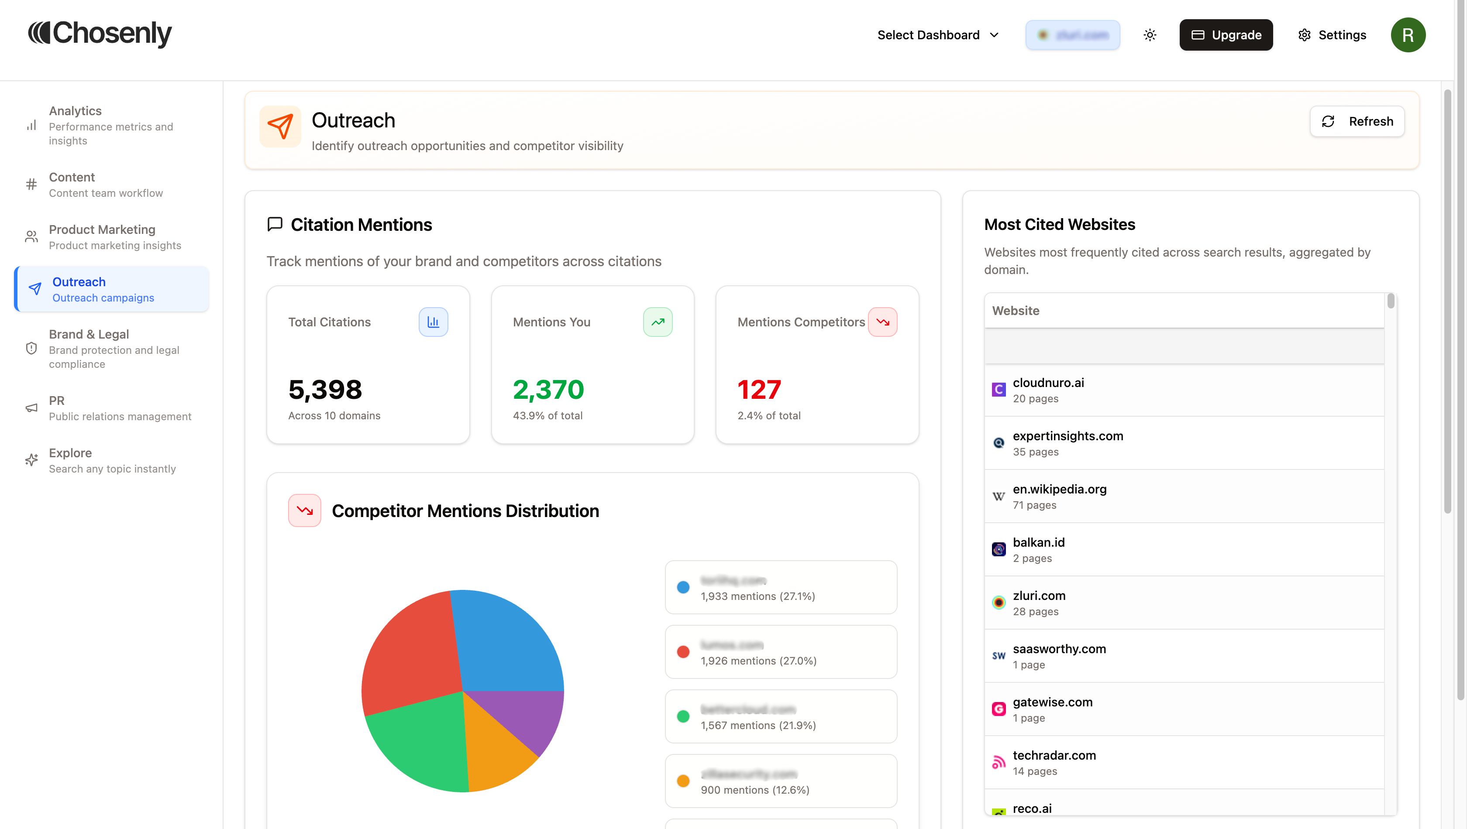Go to Analytics in the sidebar
This screenshot has height=829, width=1467.
click(x=112, y=125)
